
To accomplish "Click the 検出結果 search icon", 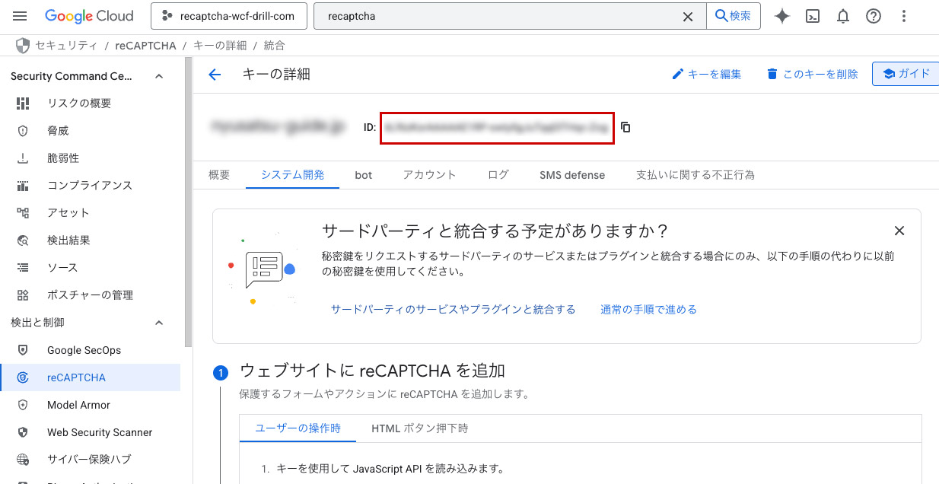I will tap(23, 240).
